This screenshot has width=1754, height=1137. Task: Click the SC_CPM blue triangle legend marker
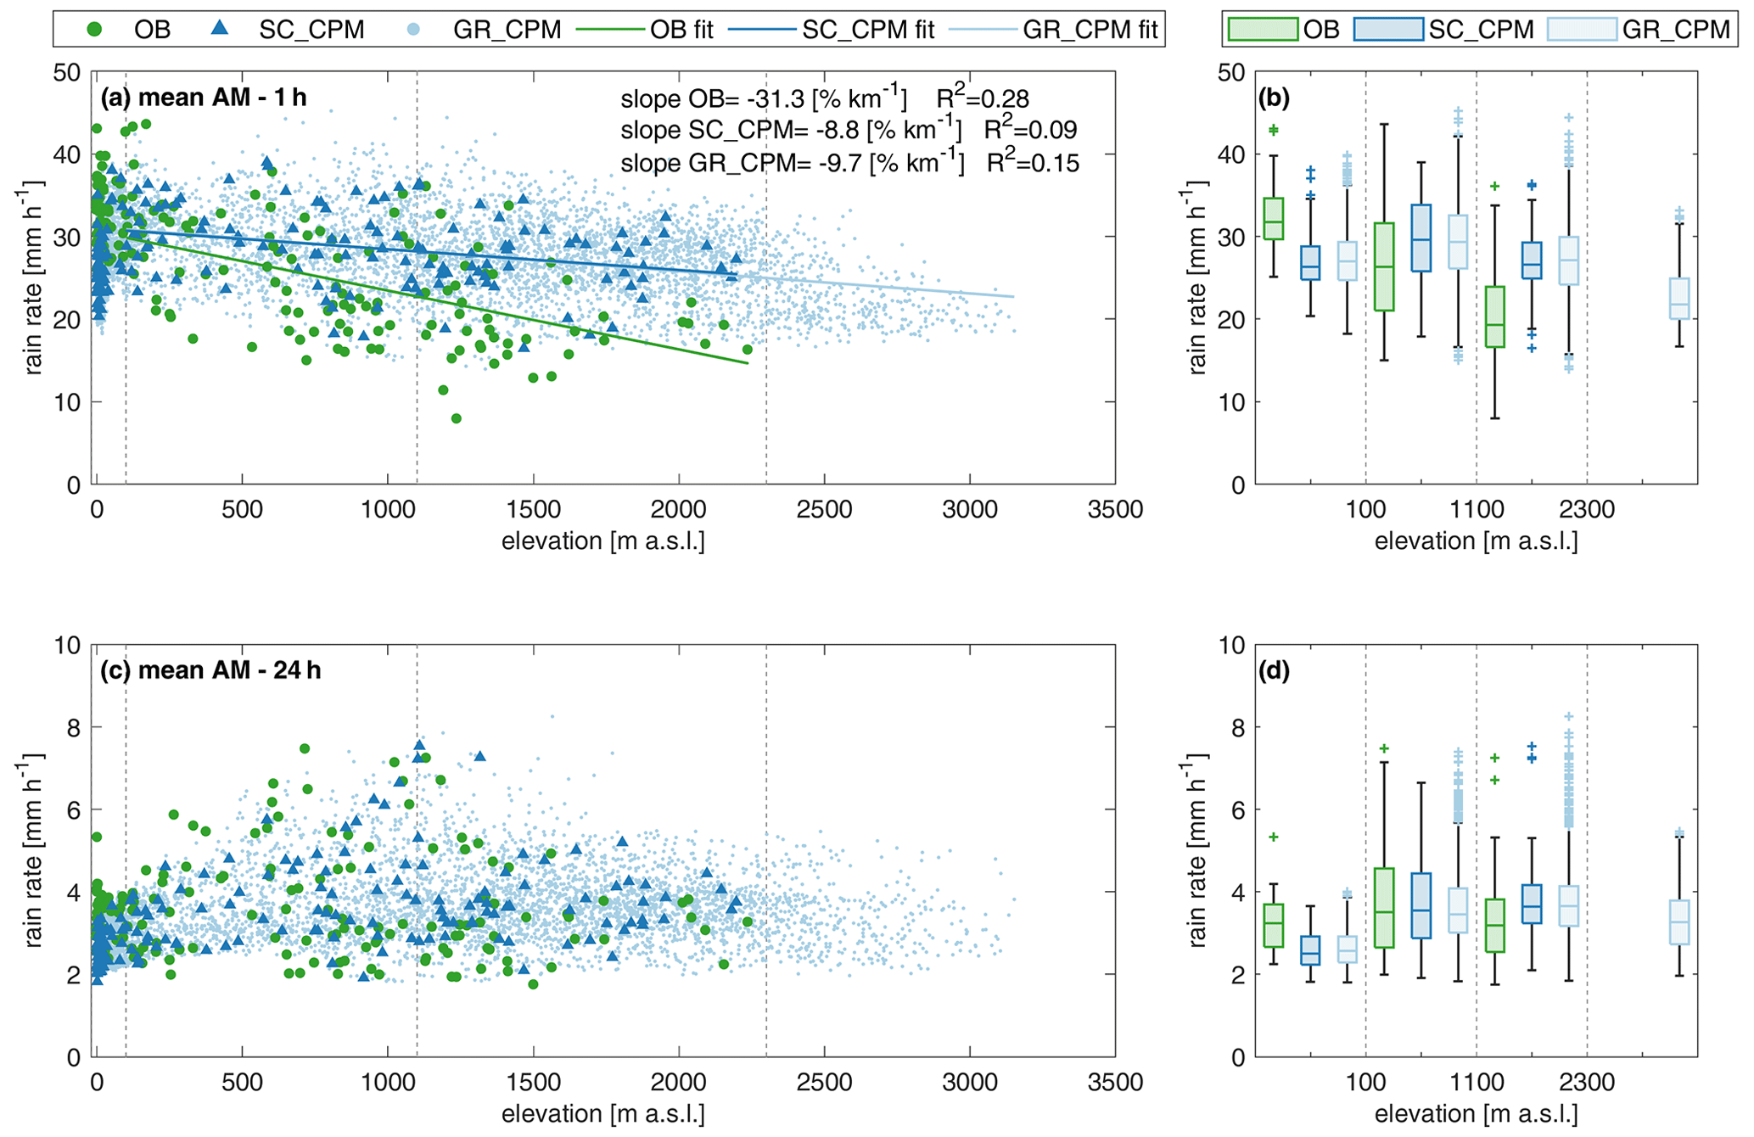tap(220, 29)
